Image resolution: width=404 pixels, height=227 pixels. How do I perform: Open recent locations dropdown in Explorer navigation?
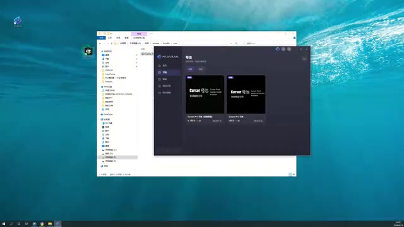(108, 44)
